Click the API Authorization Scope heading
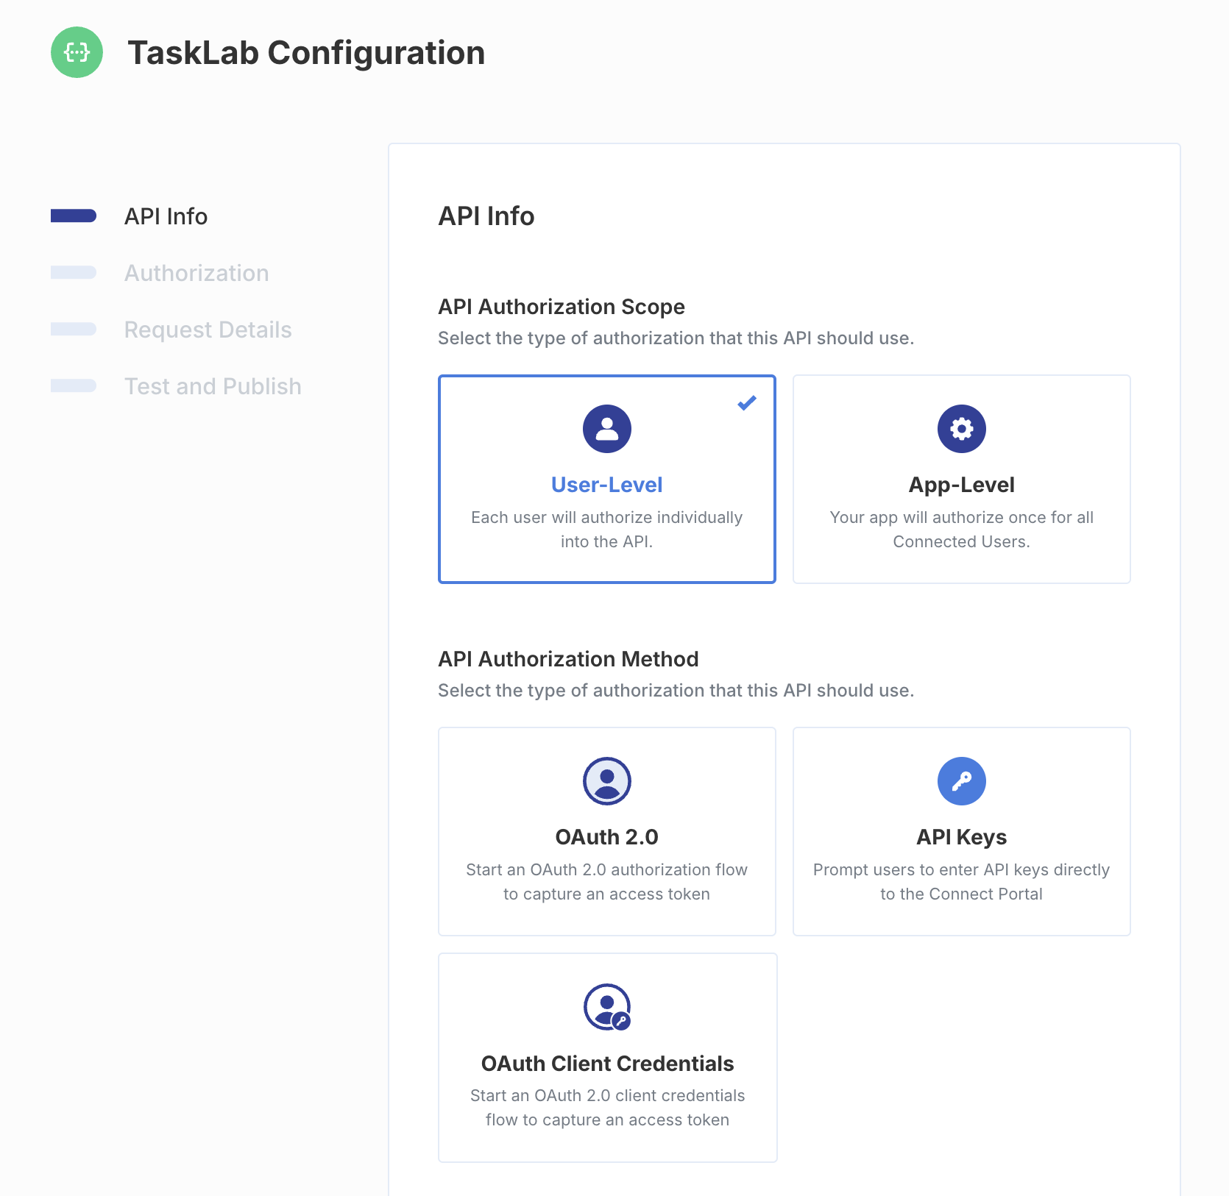 (x=562, y=307)
